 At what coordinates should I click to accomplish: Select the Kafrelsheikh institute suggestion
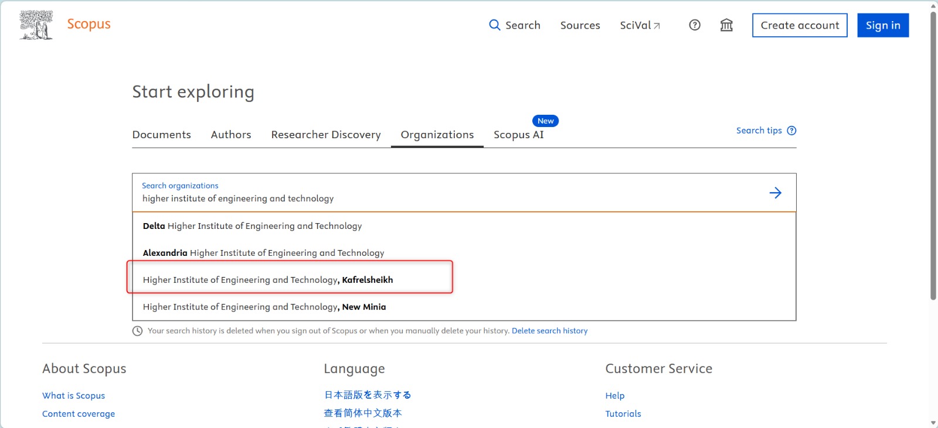[x=464, y=280]
